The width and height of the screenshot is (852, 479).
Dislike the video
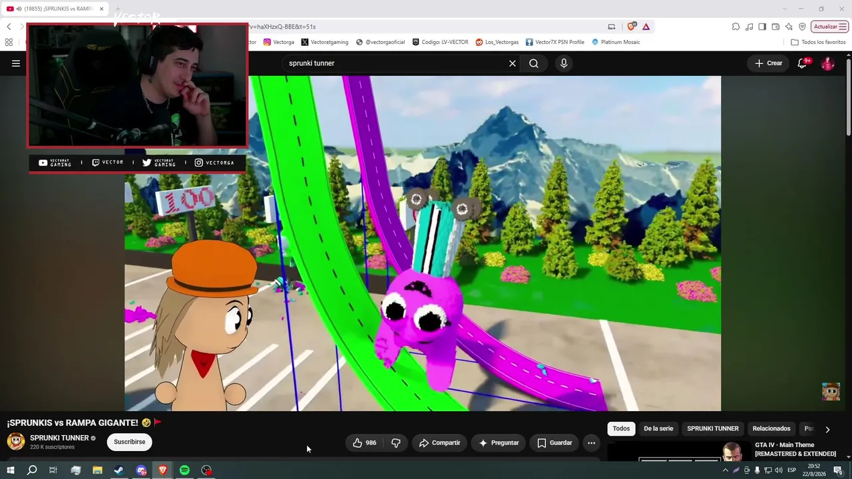pos(396,442)
